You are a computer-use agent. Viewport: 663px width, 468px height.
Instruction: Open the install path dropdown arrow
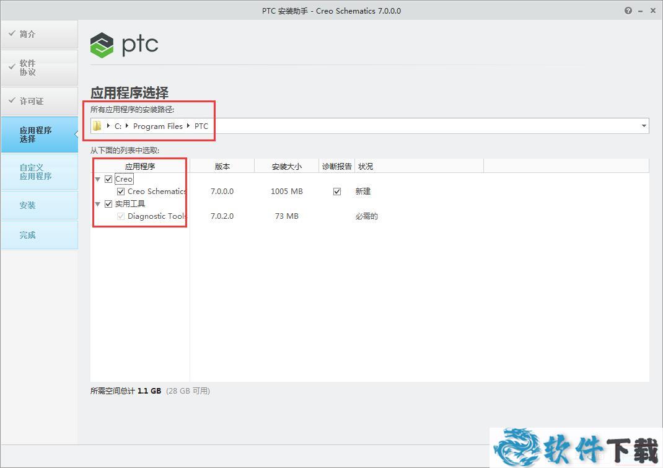click(644, 126)
